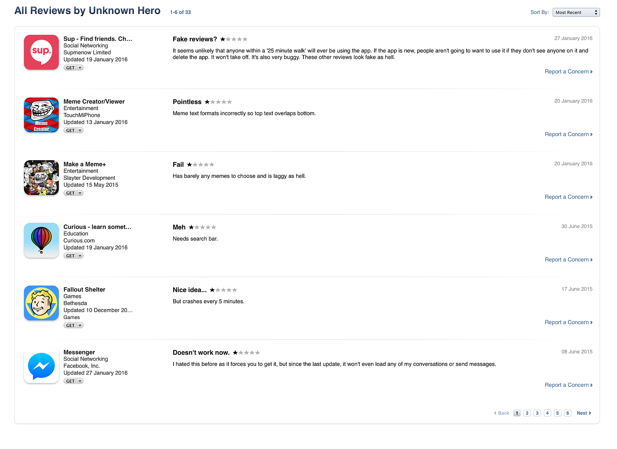The height and width of the screenshot is (449, 617).
Task: Go to reviews page 4
Action: coord(547,413)
